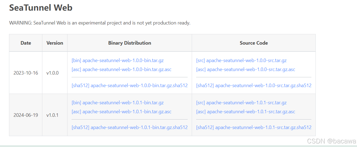Click the Date column header
The image size is (357, 147).
(26, 43)
